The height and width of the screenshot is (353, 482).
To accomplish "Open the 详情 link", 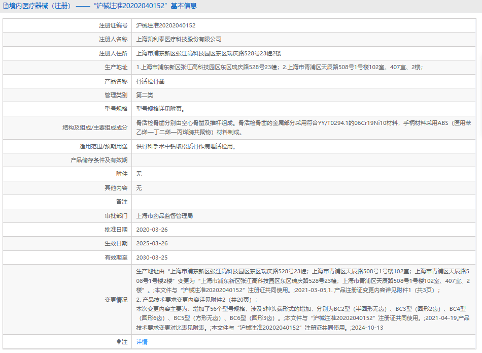I will pos(142,342).
